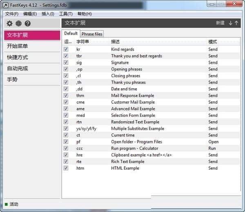Toggle the 'htm' HTML Example checkbox
Image resolution: width=245 pixels, height=212 pixels.
pyautogui.click(x=66, y=168)
